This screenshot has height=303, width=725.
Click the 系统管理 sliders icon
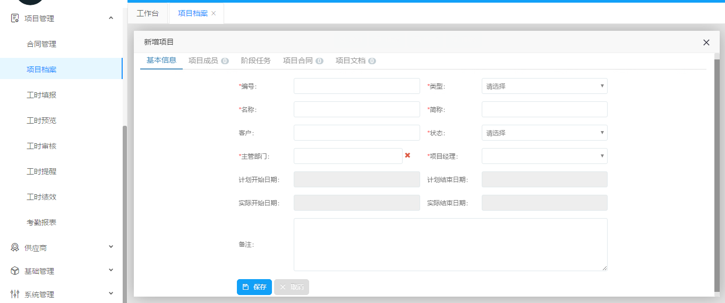15,294
